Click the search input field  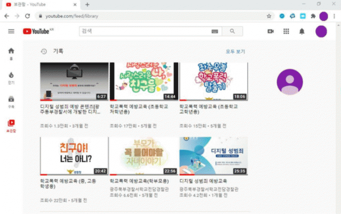tap(144, 31)
